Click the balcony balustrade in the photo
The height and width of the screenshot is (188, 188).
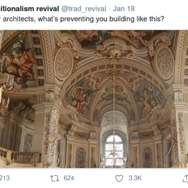pyautogui.click(x=20, y=156)
